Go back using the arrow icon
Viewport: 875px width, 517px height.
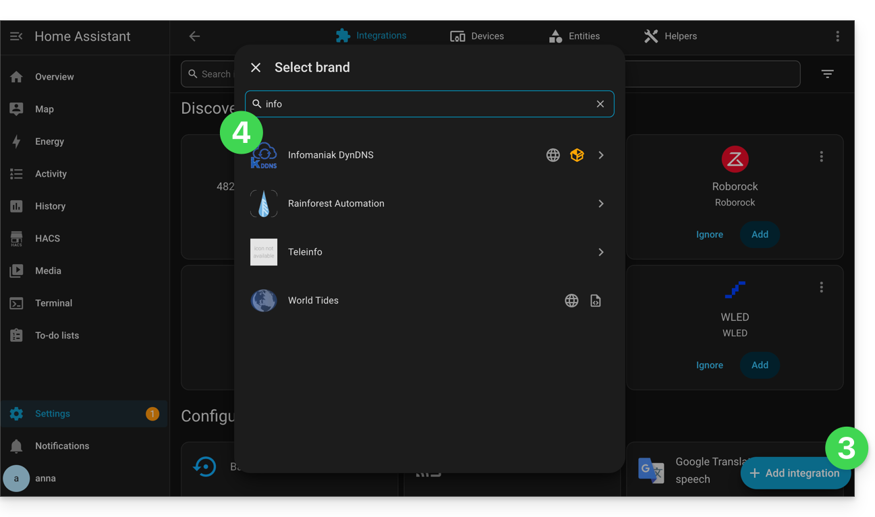tap(194, 36)
